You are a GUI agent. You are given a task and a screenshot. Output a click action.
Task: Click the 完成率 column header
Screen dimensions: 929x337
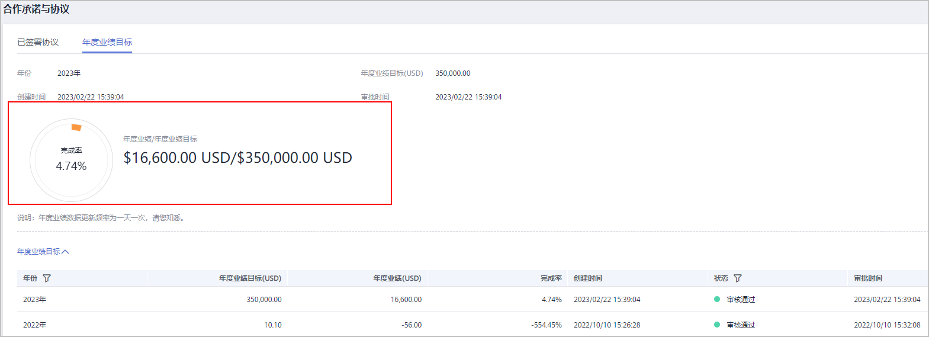click(551, 278)
